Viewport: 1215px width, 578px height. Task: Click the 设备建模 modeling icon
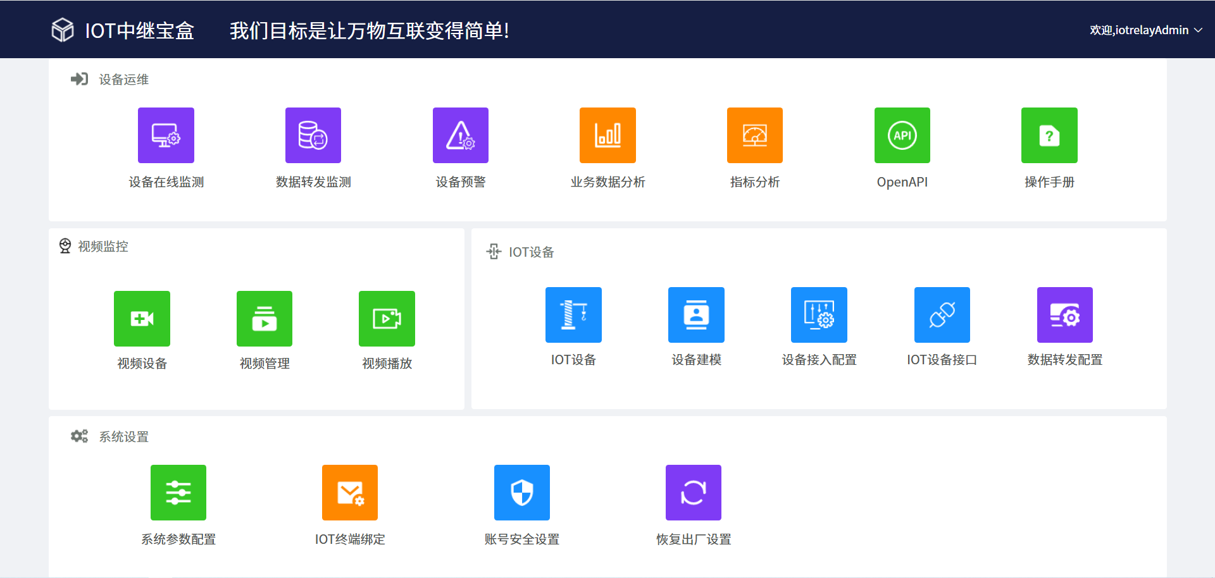(x=696, y=315)
